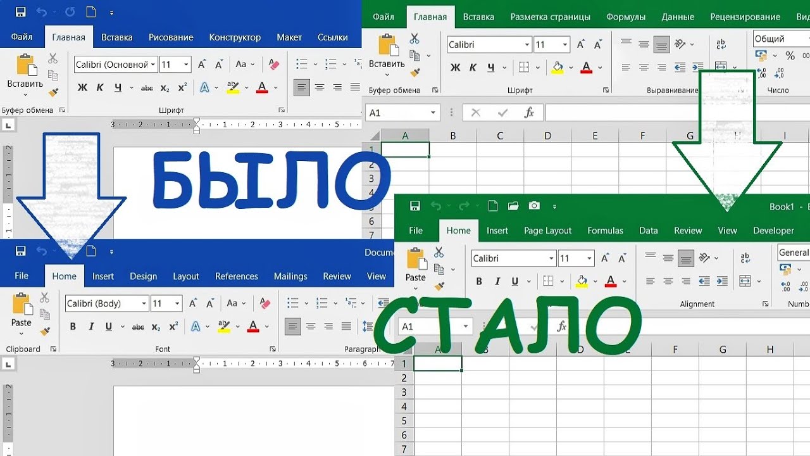Toggle strikethrough abc in Russian Word
Image resolution: width=810 pixels, height=456 pixels.
tap(147, 88)
